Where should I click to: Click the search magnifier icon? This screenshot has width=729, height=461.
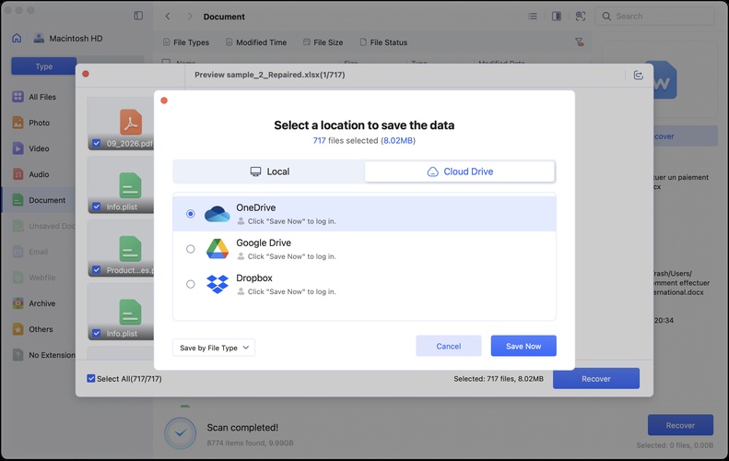coord(606,17)
